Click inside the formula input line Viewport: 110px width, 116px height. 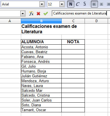coord(81,13)
